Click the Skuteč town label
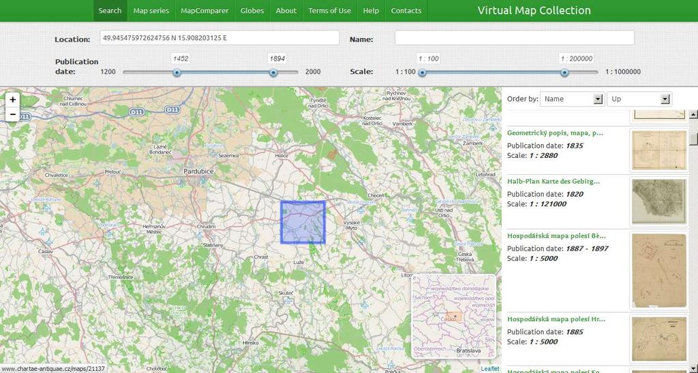 point(286,293)
